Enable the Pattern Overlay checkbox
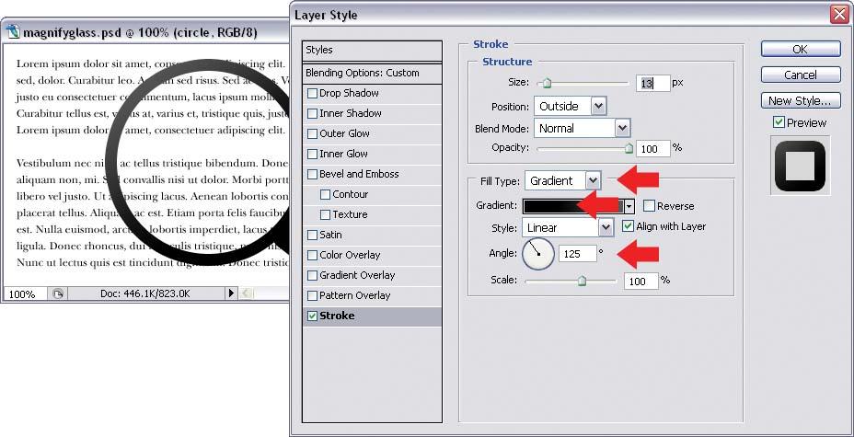 (x=312, y=296)
